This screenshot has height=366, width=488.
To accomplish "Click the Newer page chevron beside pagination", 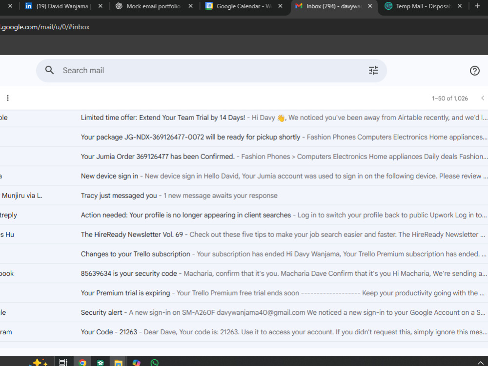I will [x=483, y=98].
